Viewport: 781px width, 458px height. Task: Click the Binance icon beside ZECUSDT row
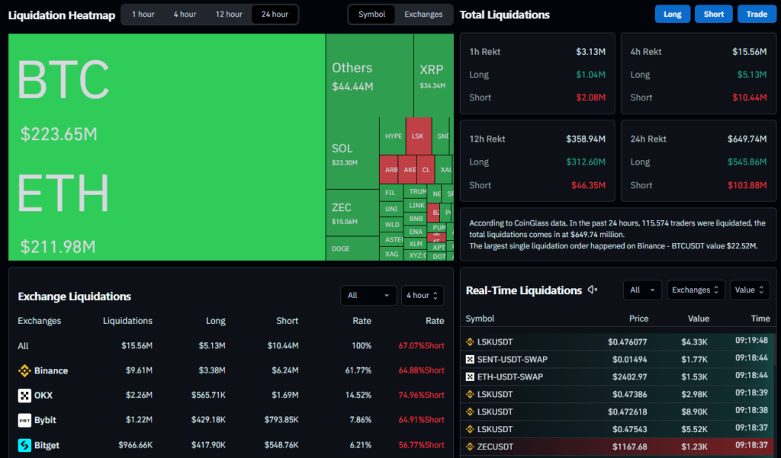470,447
